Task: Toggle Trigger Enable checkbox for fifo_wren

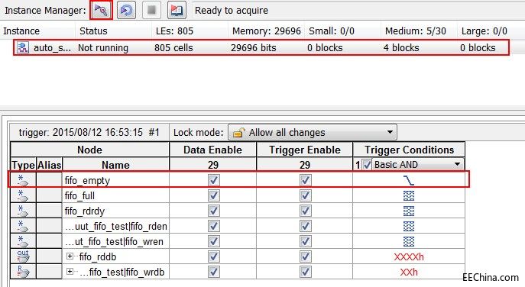Action: (305, 241)
